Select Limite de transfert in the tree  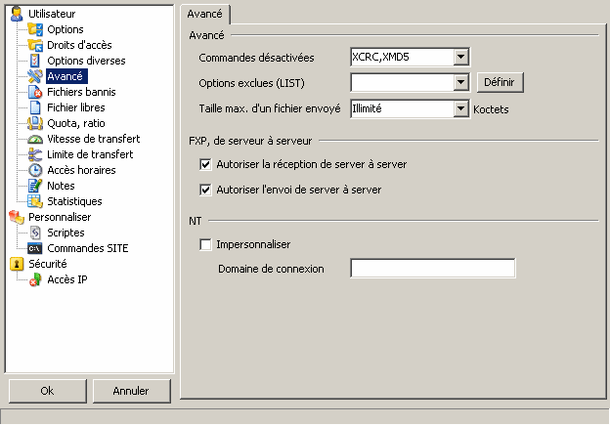(x=90, y=154)
